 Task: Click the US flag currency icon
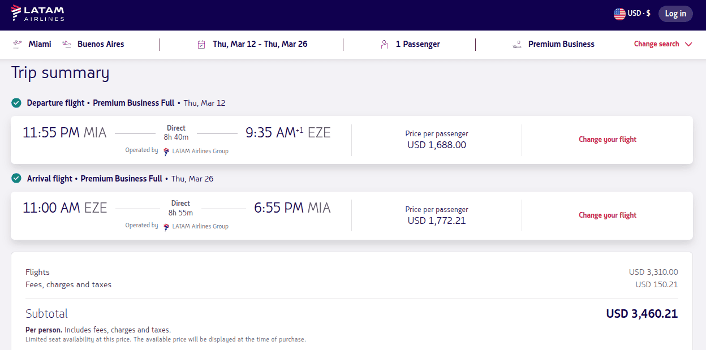click(619, 12)
